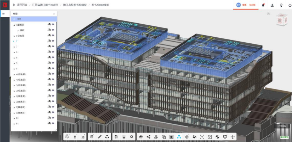
Task: Select the 楼板 tree row text
Action: coord(22,30)
